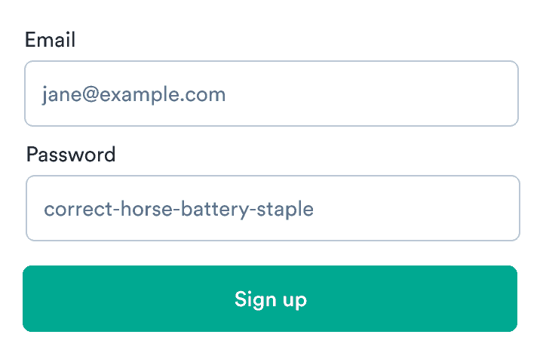Screen dimensions: 543x356
Task: Activate the second form input
Action: pyautogui.click(x=272, y=208)
